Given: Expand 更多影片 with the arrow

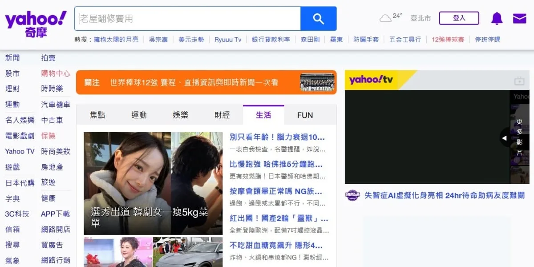Looking at the screenshot, I should pos(504,138).
